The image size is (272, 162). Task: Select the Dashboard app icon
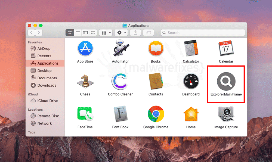pos(191,82)
